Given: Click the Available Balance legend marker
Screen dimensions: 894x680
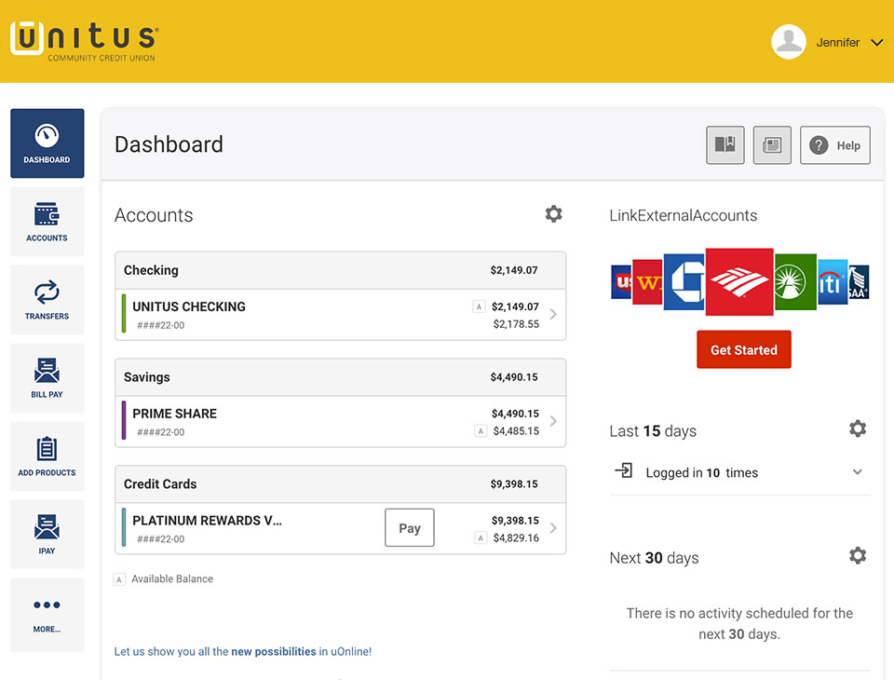Looking at the screenshot, I should (119, 579).
